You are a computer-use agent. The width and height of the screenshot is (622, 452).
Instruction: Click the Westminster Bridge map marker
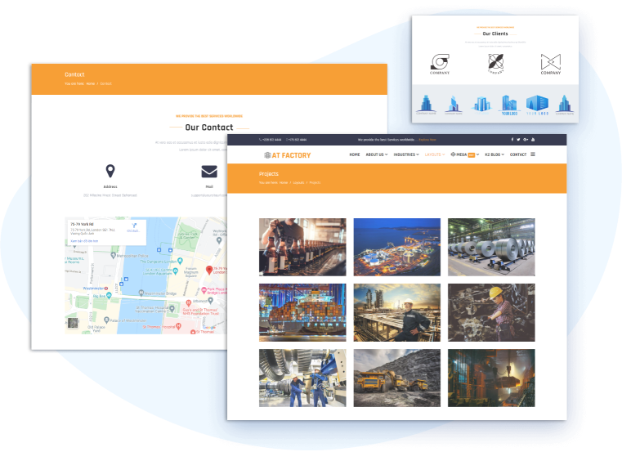tap(141, 293)
